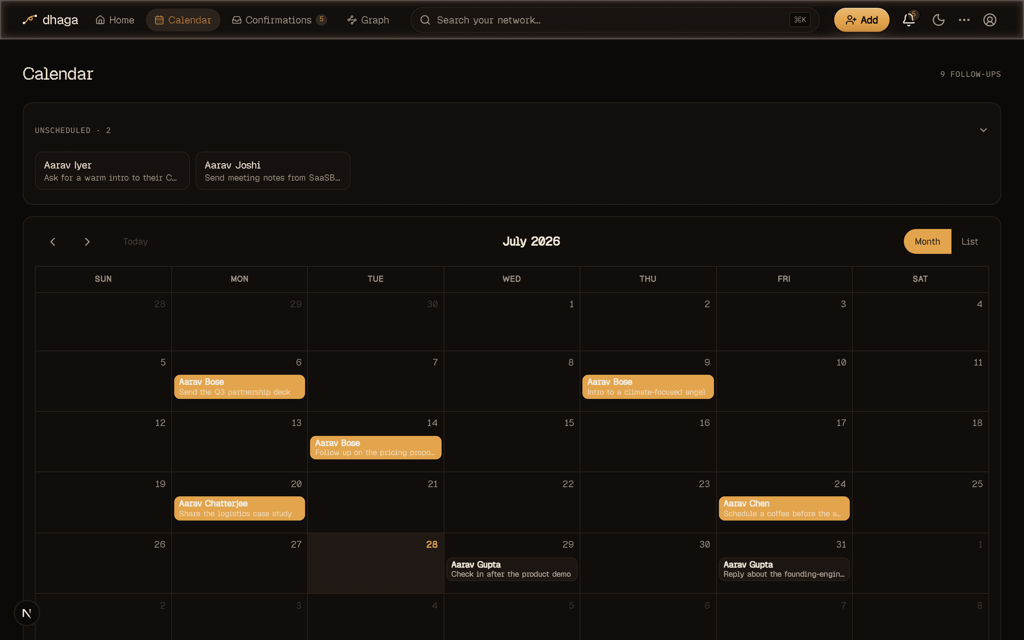Open the notifications bell
This screenshot has height=640, width=1024.
point(908,20)
